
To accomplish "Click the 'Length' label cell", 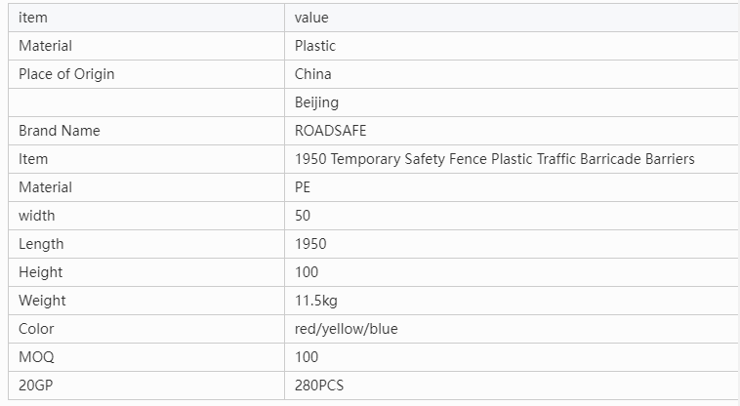I will point(41,244).
